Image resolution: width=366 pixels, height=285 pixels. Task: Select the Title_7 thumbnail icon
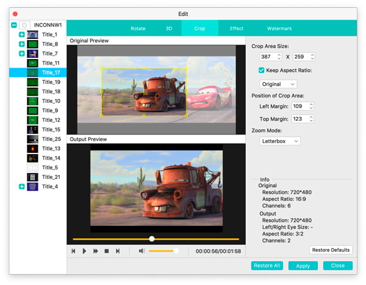click(x=32, y=54)
